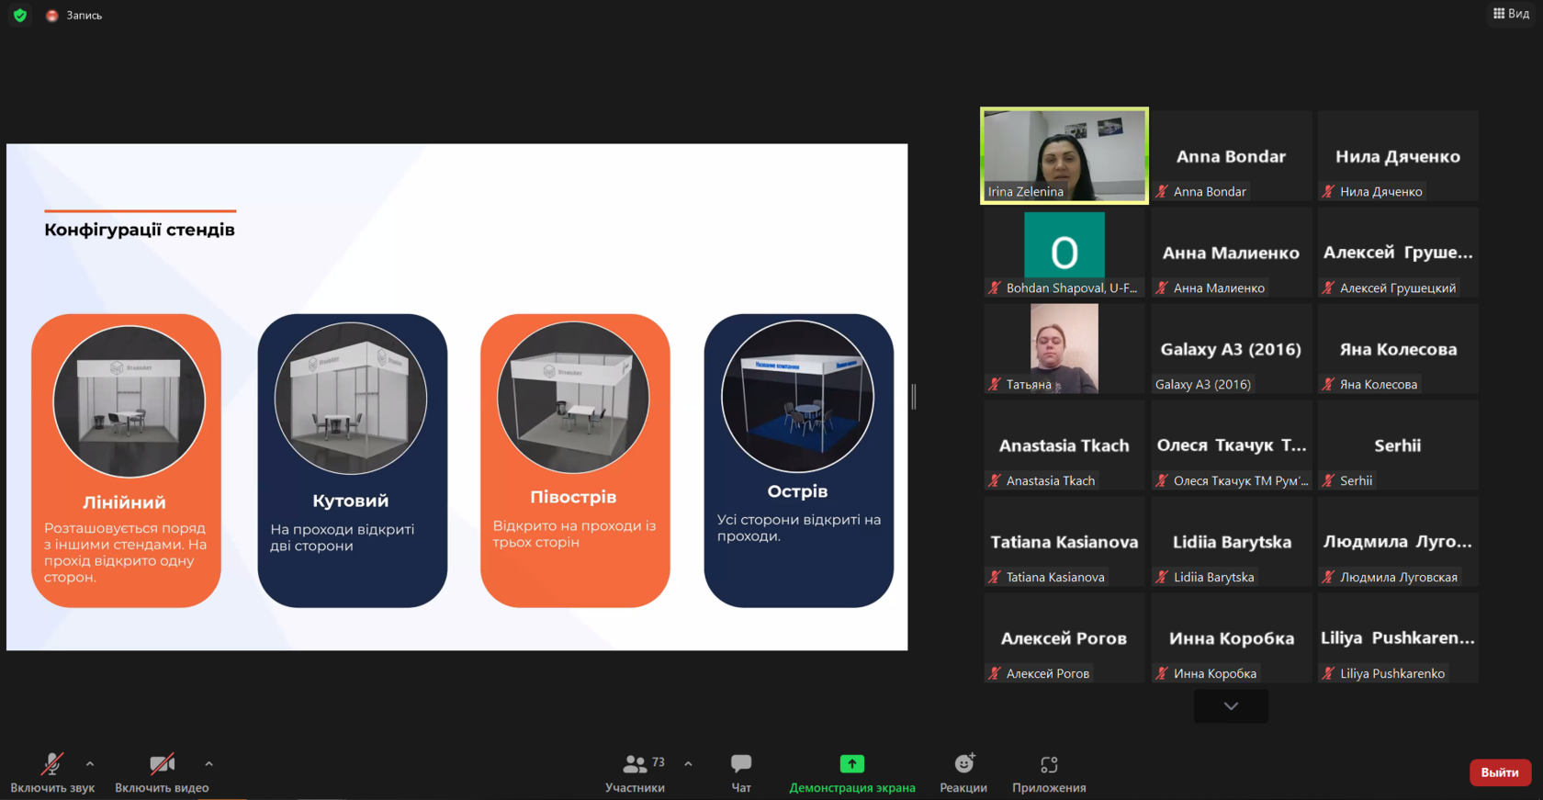Click the Инна Коробка participant tile
Screen dimensions: 1543x800
[1232, 638]
